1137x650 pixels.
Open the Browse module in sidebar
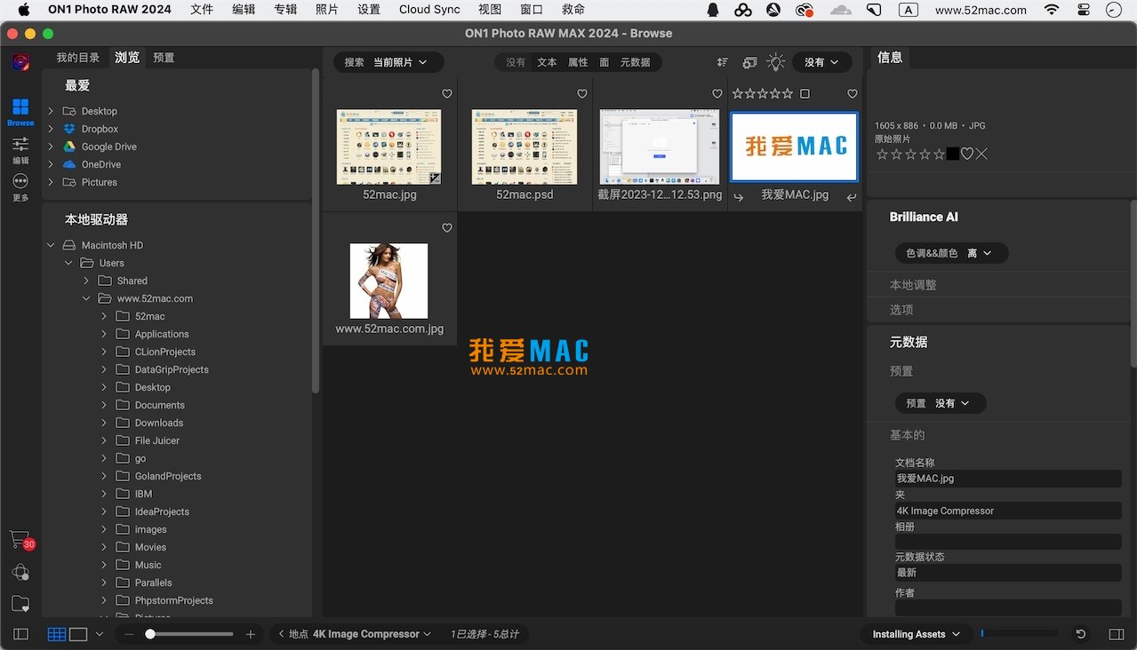pyautogui.click(x=20, y=112)
